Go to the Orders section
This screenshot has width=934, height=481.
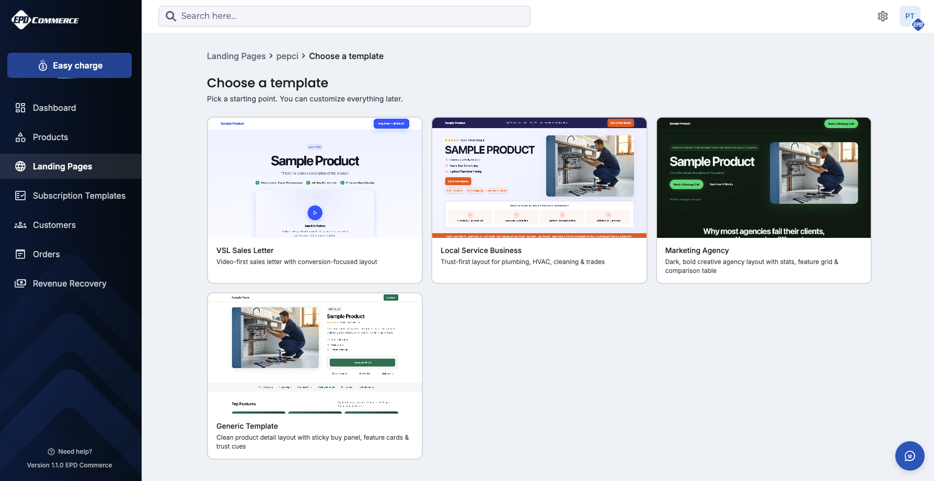coord(71,254)
